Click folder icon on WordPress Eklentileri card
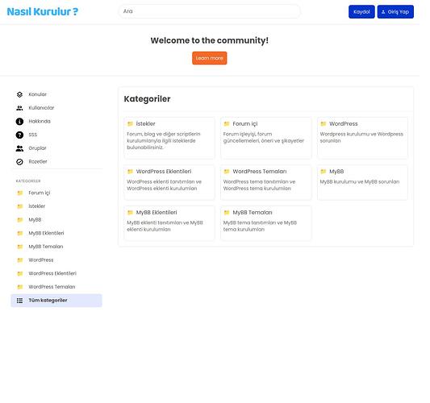Screen dimensions: 430x403 [x=130, y=172]
